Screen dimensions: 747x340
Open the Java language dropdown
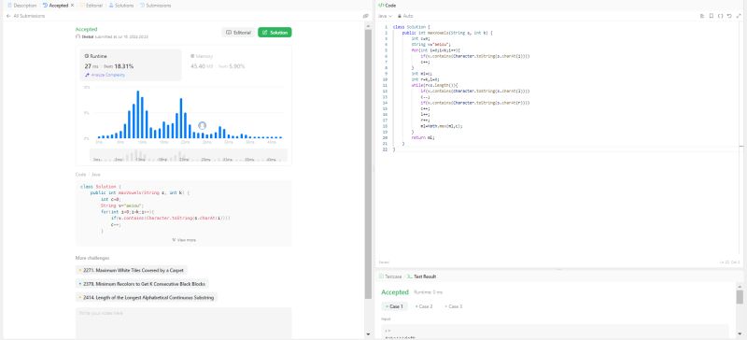pos(385,16)
